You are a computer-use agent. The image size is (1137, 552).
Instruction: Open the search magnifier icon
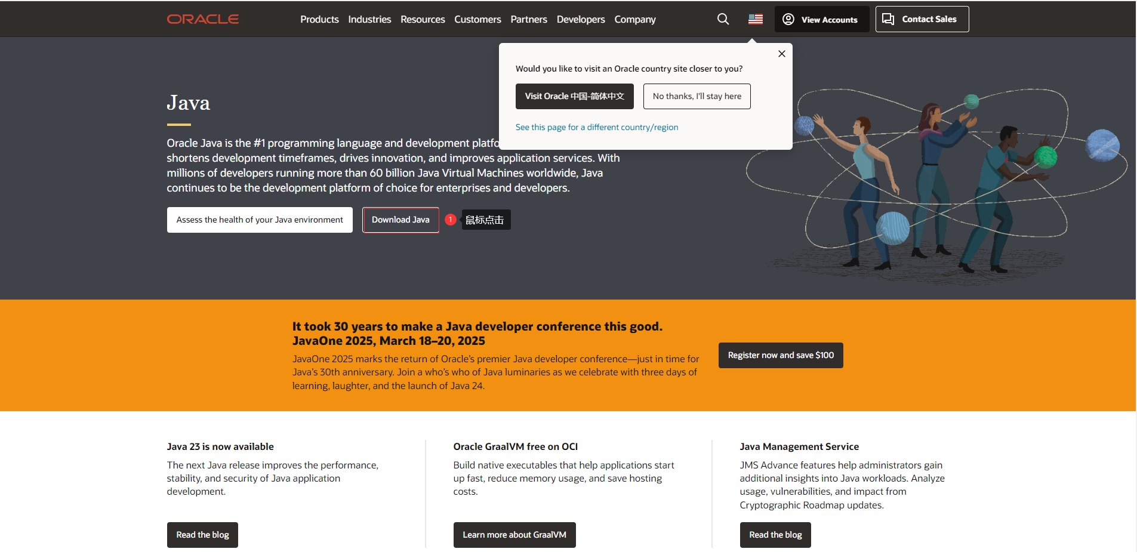(723, 19)
